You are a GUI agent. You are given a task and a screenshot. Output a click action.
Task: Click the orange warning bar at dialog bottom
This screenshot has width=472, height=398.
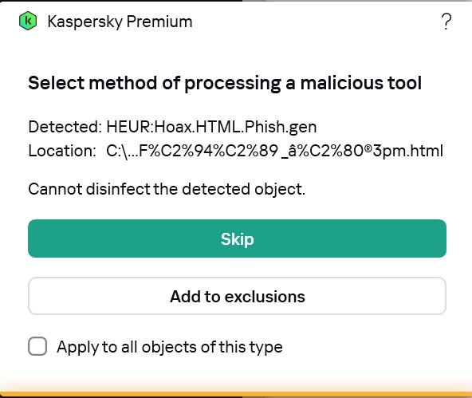pos(236,394)
